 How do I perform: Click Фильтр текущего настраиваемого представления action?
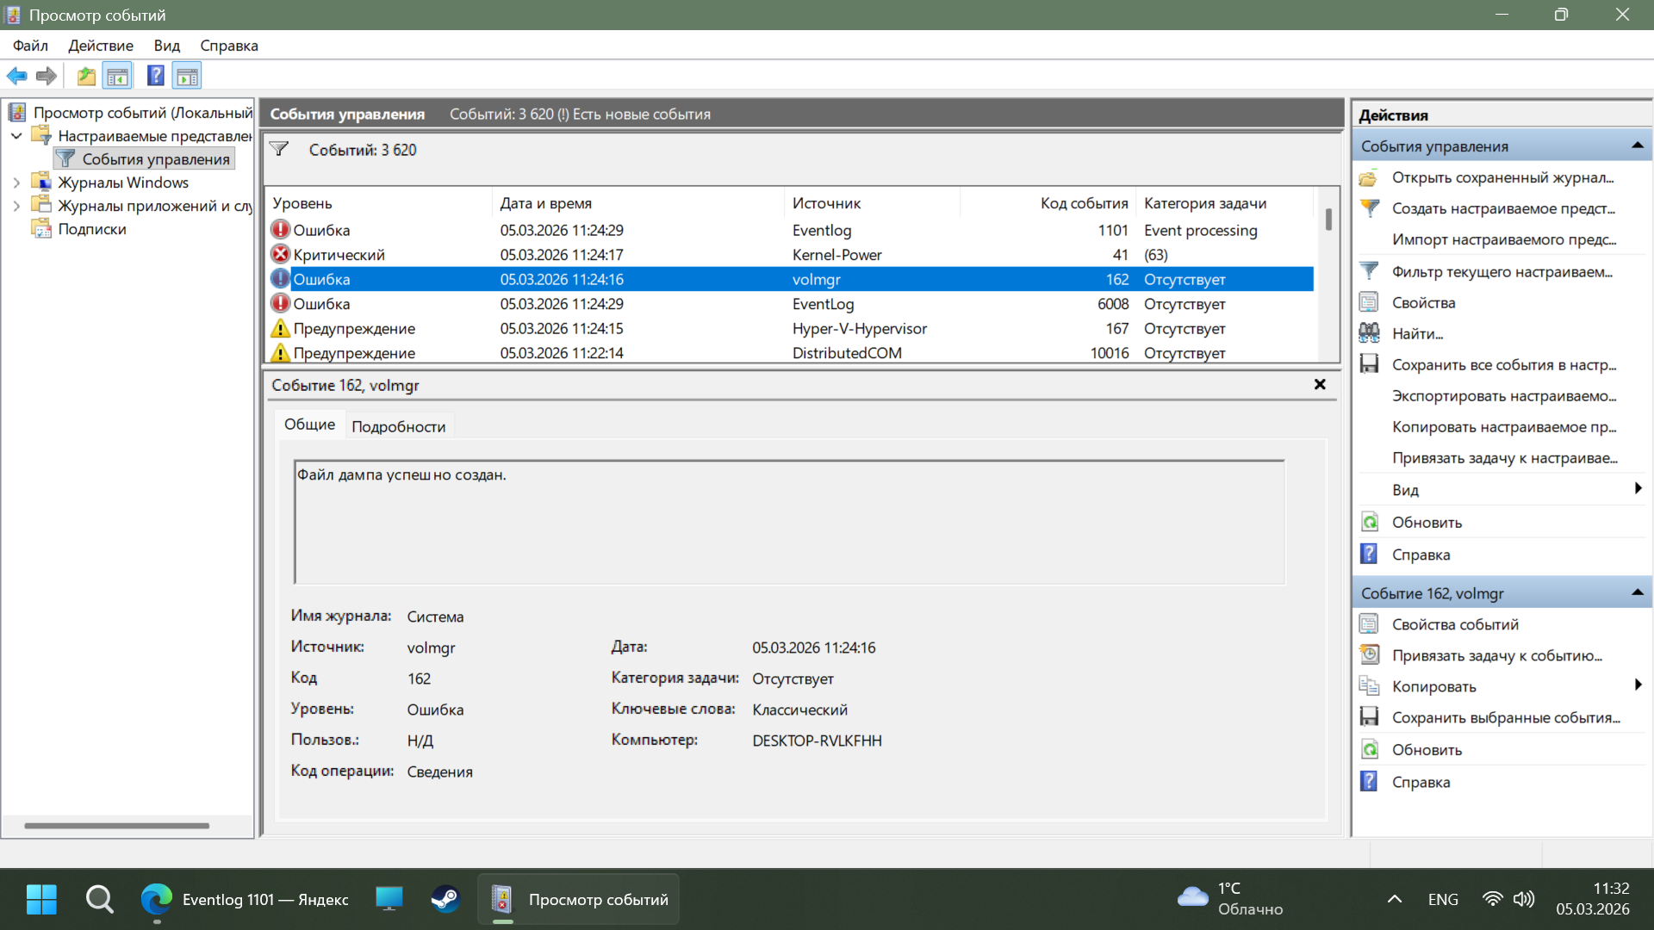[x=1502, y=271]
